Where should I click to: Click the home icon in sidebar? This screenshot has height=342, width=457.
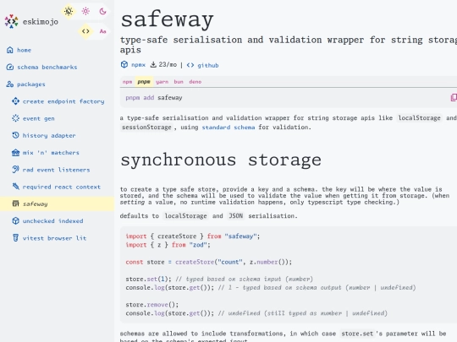point(10,50)
